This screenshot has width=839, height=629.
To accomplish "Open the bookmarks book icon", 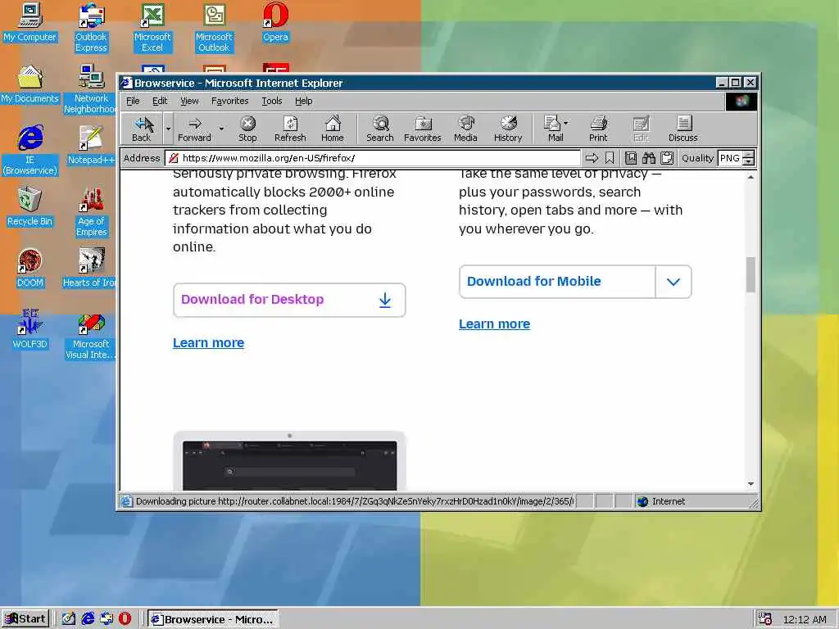I will (631, 158).
